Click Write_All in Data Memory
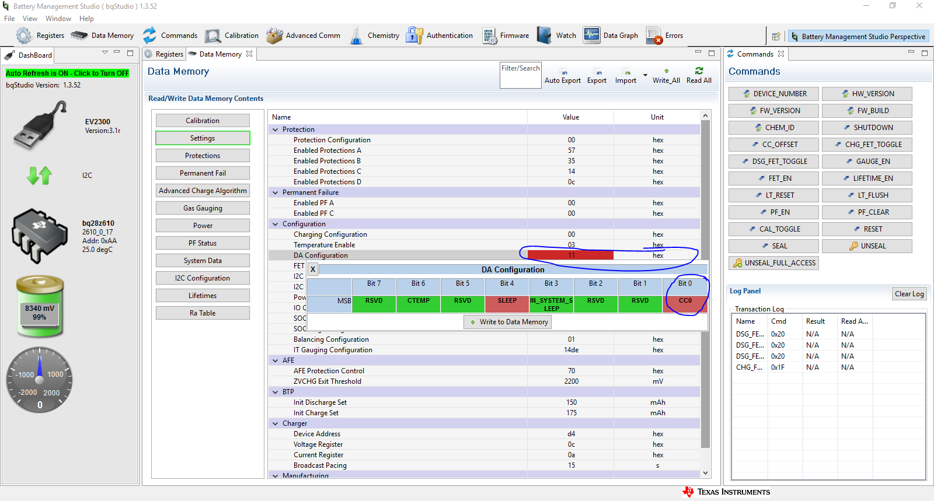The image size is (934, 501). pos(666,76)
